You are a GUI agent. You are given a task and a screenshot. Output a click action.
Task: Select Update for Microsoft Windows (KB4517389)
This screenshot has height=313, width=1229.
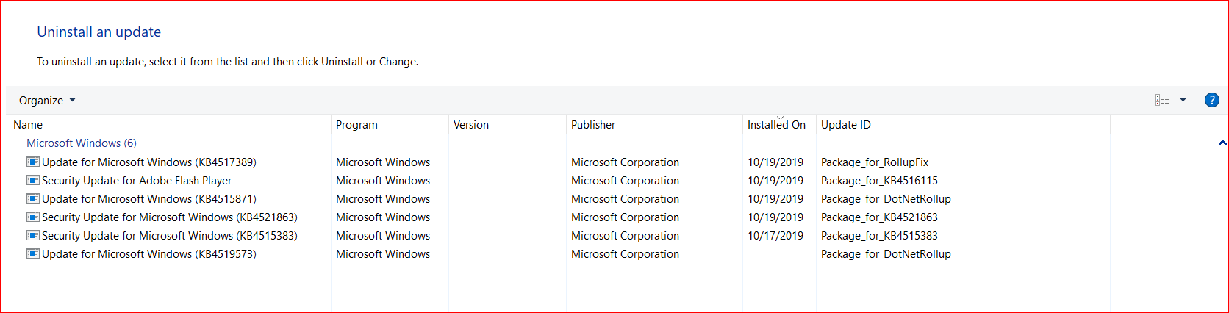coord(149,162)
